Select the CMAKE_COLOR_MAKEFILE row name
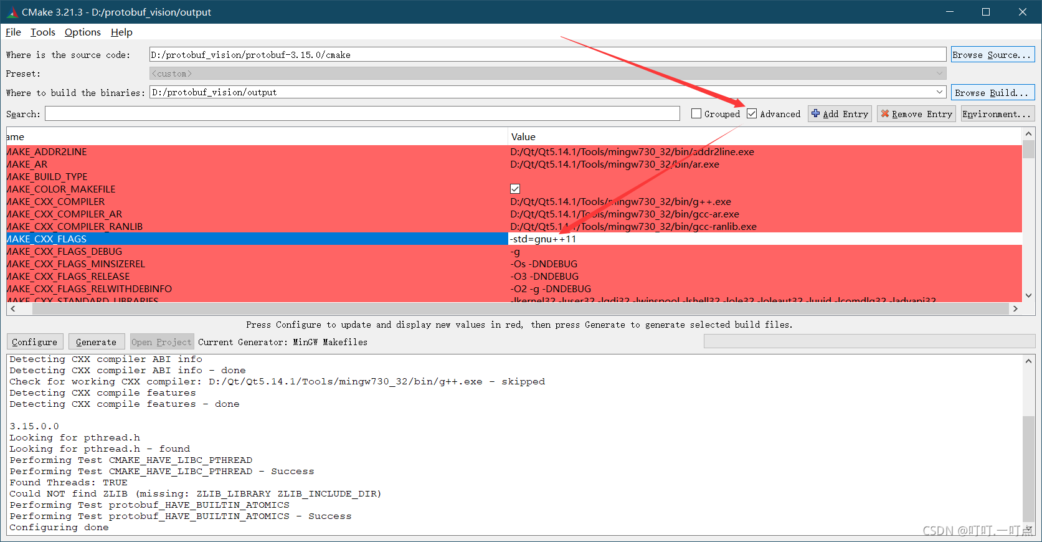Image resolution: width=1042 pixels, height=542 pixels. pyautogui.click(x=61, y=189)
